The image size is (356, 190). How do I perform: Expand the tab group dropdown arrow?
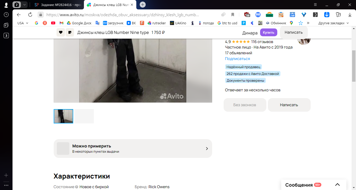24,5
